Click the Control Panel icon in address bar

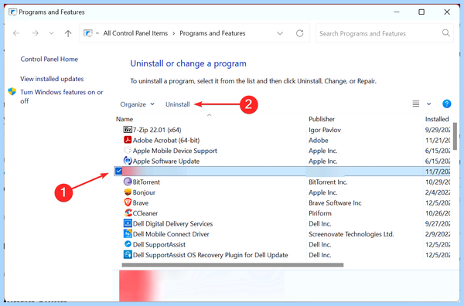pos(88,33)
